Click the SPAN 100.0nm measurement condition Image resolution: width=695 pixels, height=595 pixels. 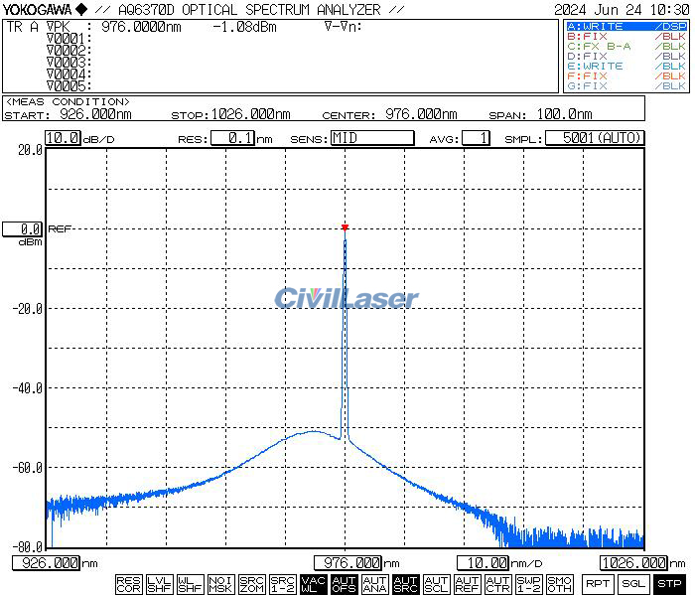[x=541, y=114]
